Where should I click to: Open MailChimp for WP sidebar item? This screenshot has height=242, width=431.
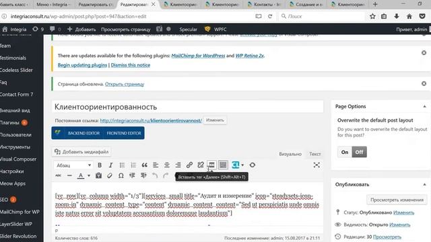tap(20, 212)
